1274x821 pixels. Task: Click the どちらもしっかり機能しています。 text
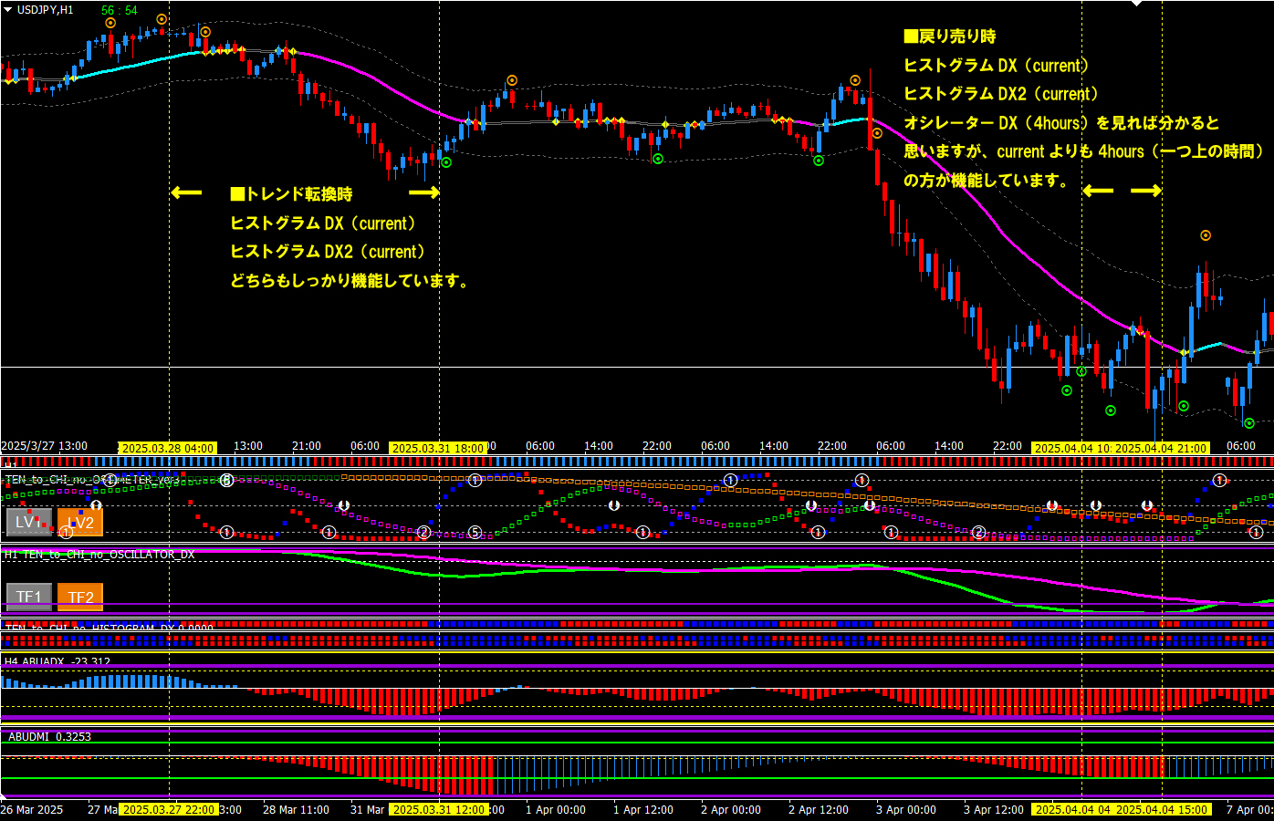click(350, 281)
